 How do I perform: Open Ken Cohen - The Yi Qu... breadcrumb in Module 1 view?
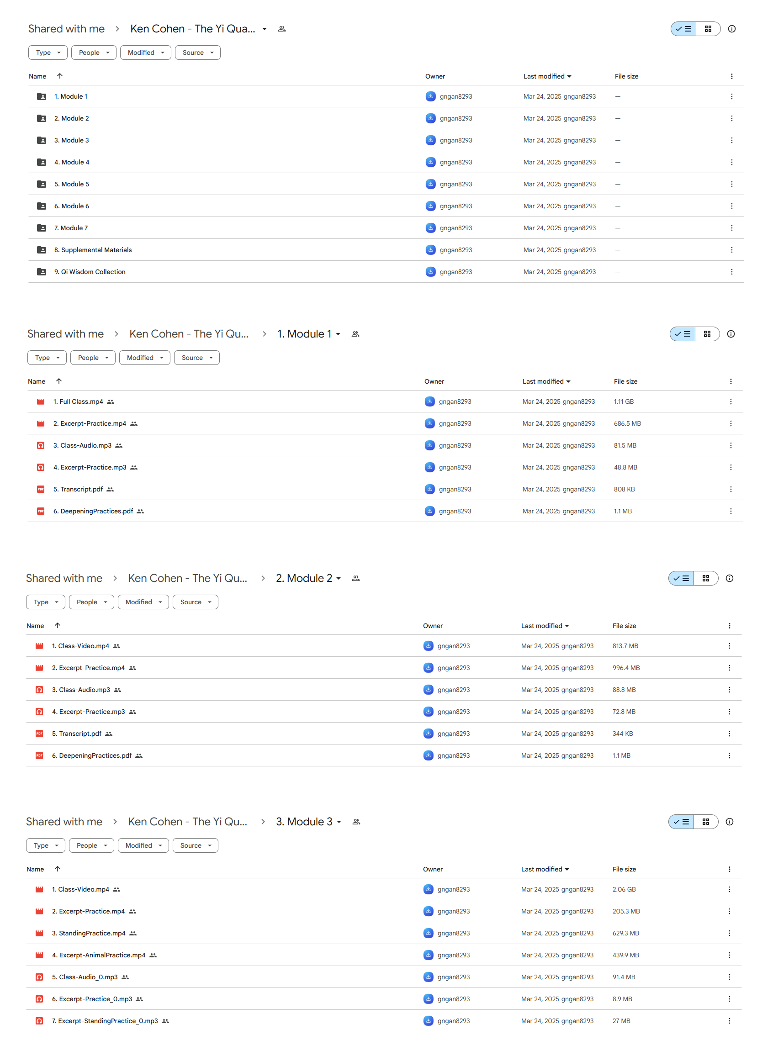(x=189, y=334)
